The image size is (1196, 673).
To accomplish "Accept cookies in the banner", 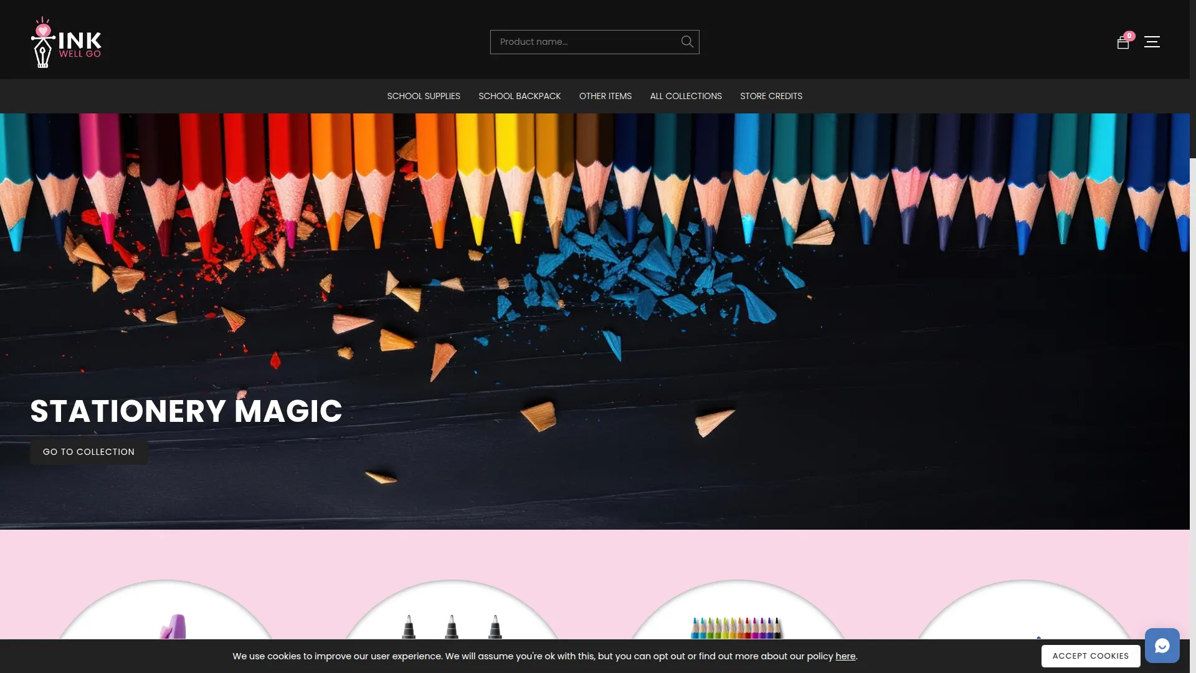I will click(x=1090, y=656).
